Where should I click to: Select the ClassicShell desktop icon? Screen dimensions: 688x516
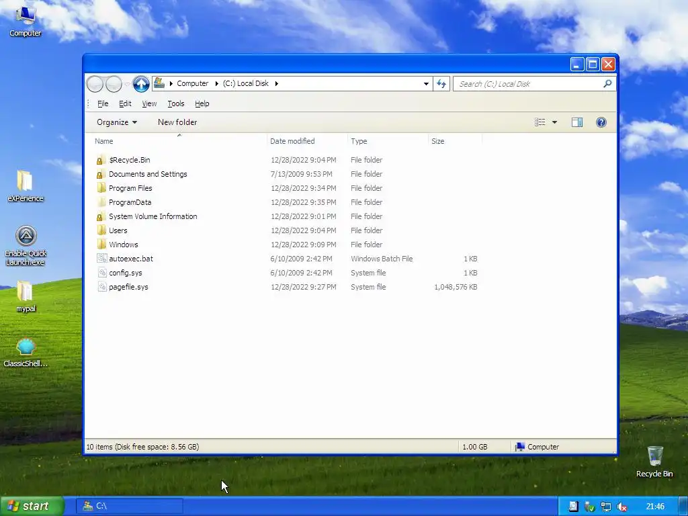pyautogui.click(x=26, y=352)
